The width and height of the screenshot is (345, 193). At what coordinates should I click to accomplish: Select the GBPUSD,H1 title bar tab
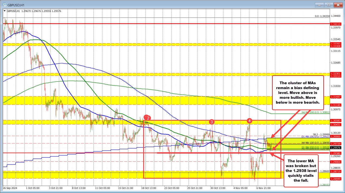(16, 5)
